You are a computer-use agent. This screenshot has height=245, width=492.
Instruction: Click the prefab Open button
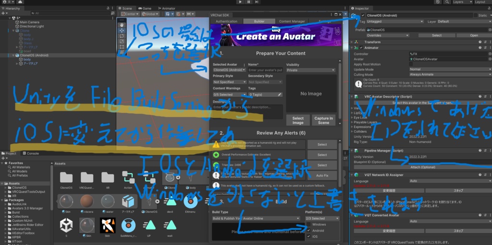tap(474, 35)
